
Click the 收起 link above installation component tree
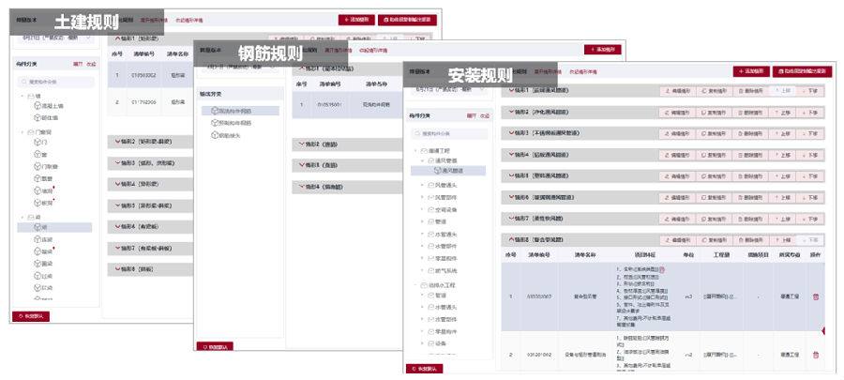pos(485,114)
